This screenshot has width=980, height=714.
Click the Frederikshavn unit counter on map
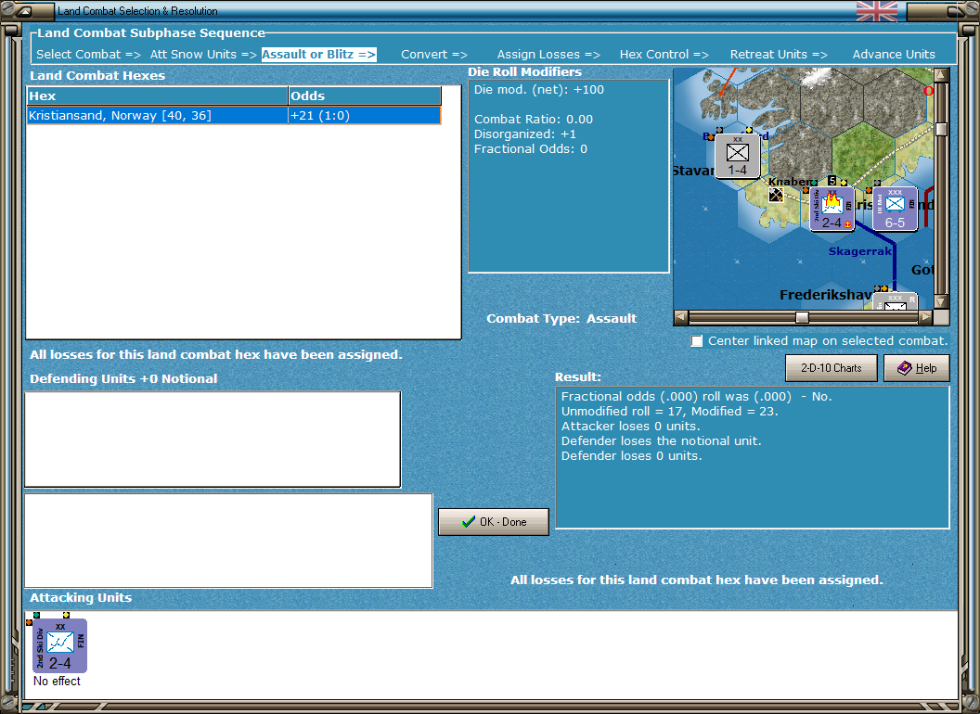[x=895, y=301]
